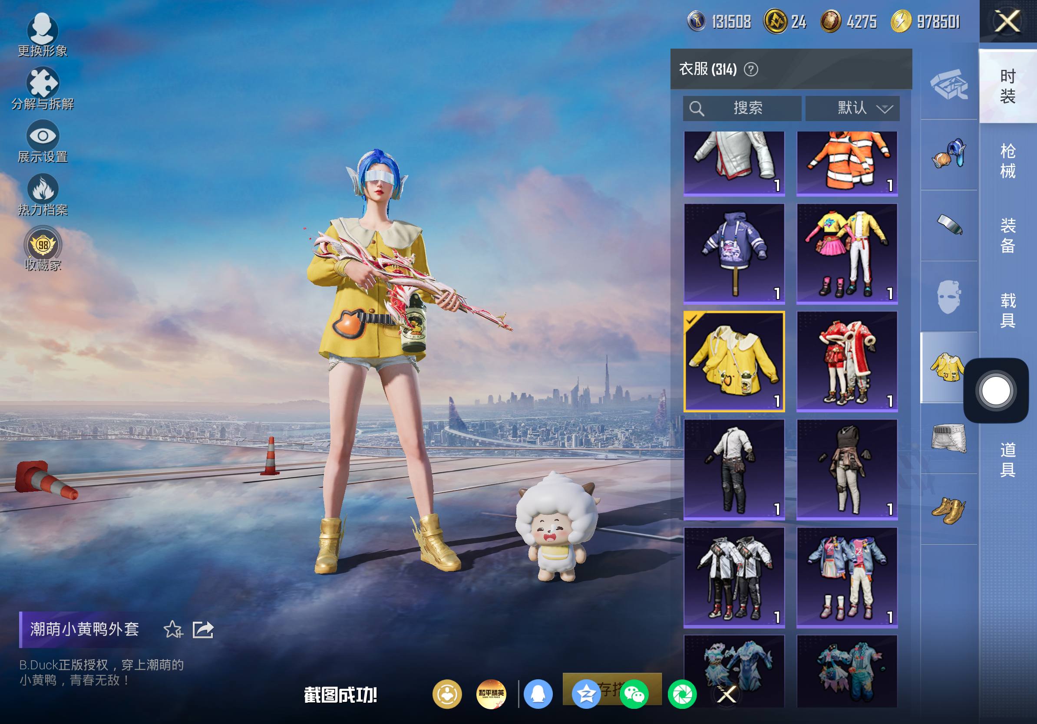Expand the 默认 sort dropdown
This screenshot has height=724, width=1037.
tap(852, 109)
